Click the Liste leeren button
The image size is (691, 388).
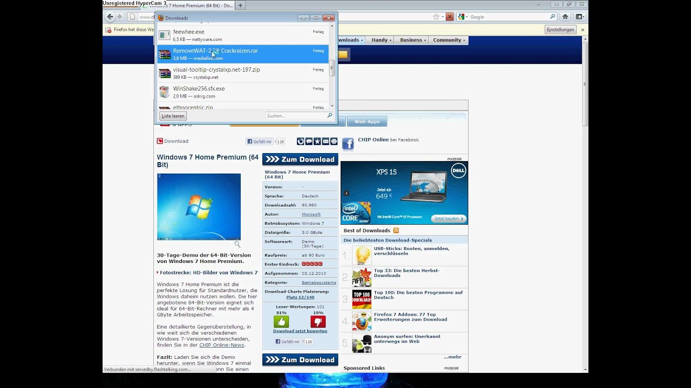173,116
